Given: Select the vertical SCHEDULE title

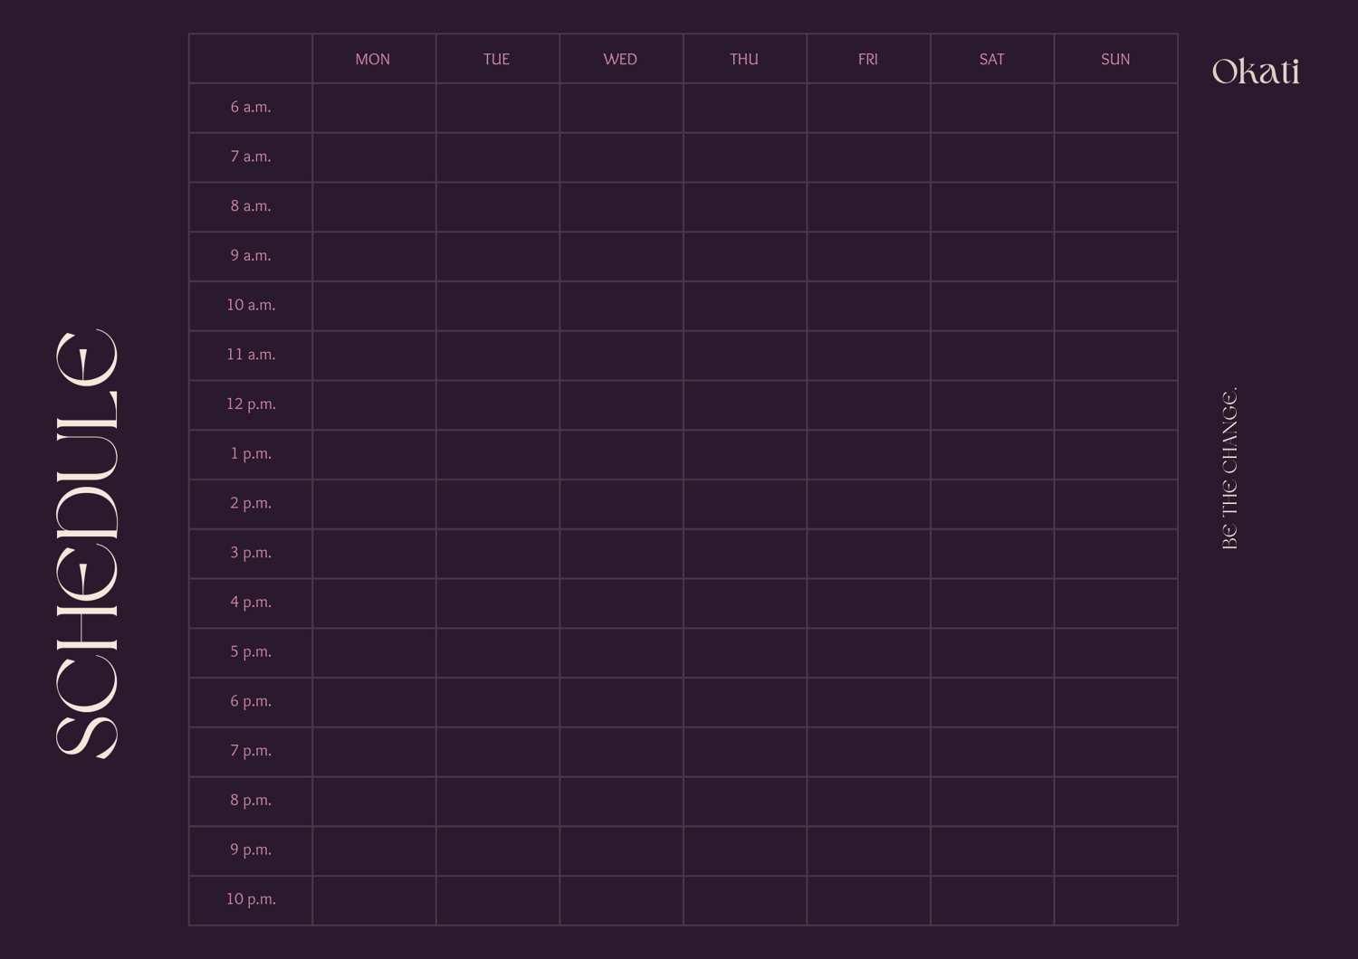Looking at the screenshot, I should (87, 543).
